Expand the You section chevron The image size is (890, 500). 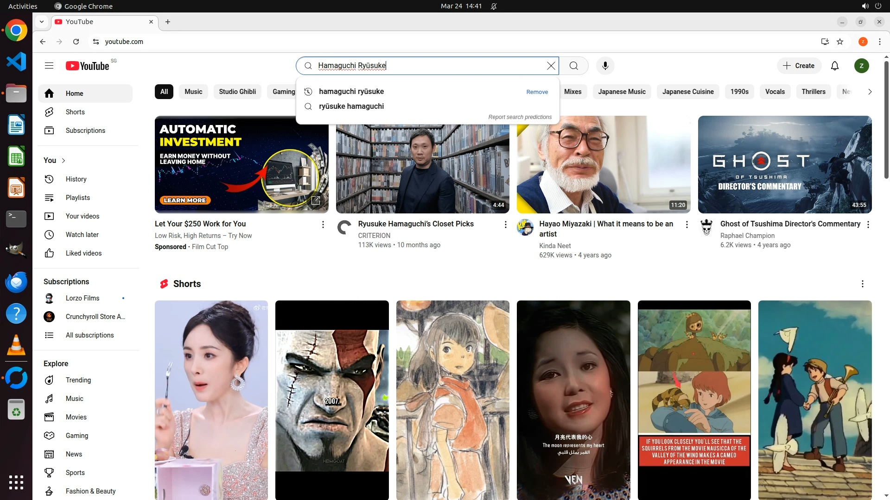coord(64,161)
